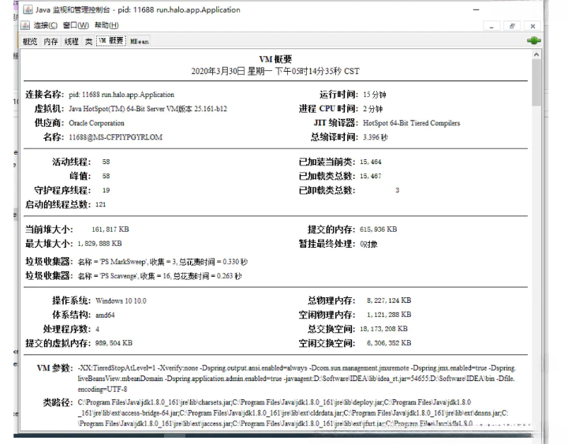This screenshot has width=568, height=444.
Task: Click total physical memory 8,227,124 KB
Action: 389,300
